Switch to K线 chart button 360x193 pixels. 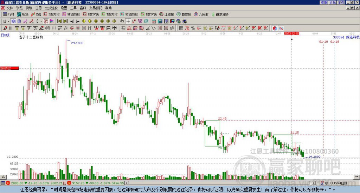36,14
